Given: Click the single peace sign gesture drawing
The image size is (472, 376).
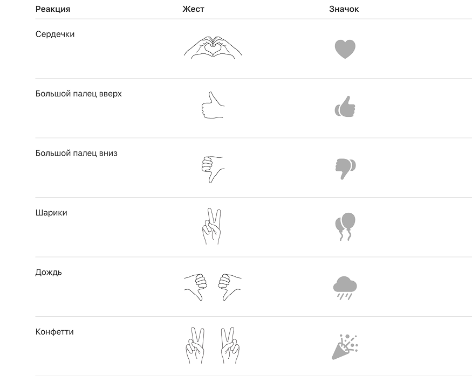Looking at the screenshot, I should click(x=212, y=227).
